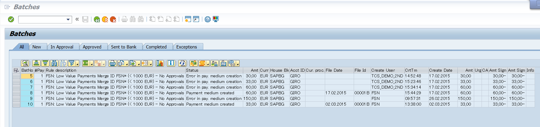Open the Help question mark icon
The width and height of the screenshot is (540, 127).
(208, 20)
